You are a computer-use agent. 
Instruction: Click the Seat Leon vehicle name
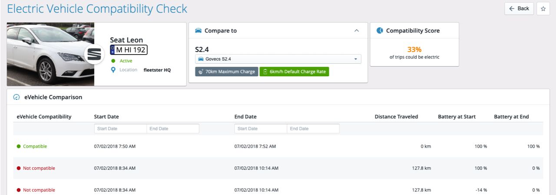click(126, 40)
